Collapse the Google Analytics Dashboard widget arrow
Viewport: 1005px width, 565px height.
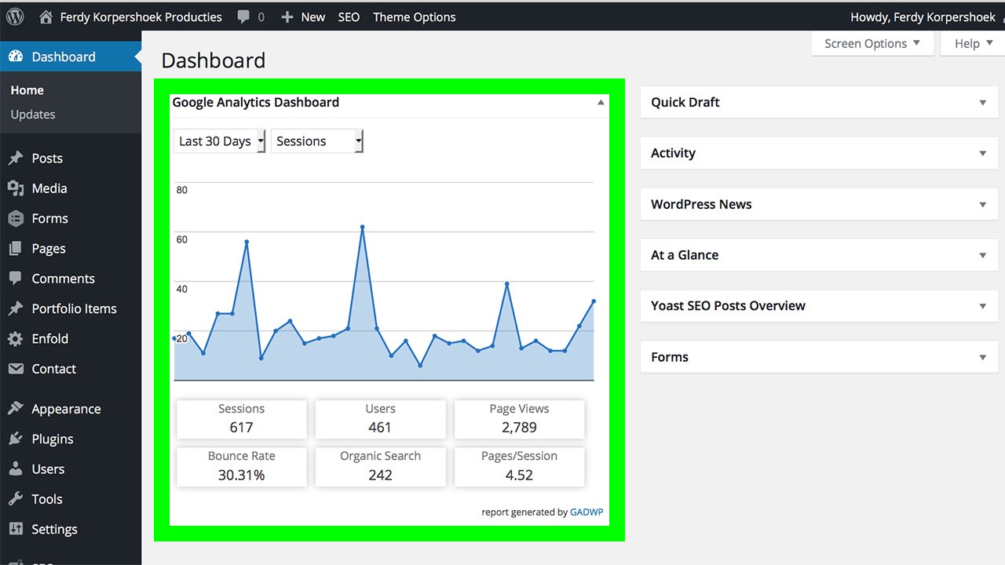click(601, 103)
